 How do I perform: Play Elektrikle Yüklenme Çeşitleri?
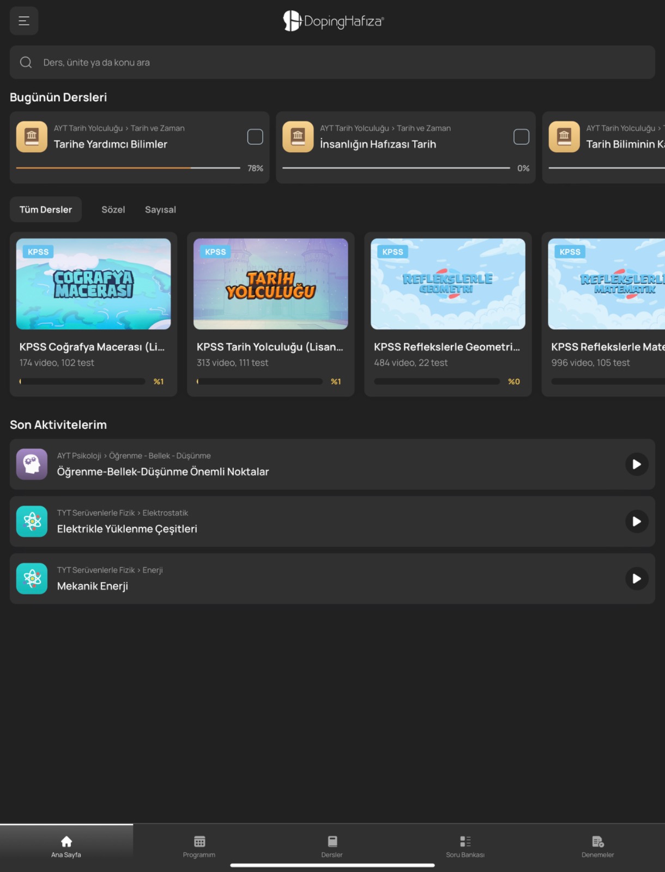[637, 522]
